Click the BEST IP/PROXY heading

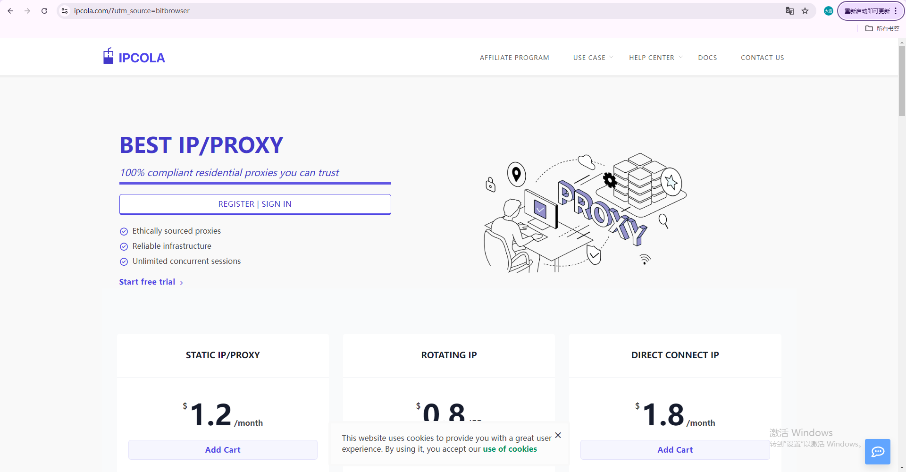pos(201,145)
